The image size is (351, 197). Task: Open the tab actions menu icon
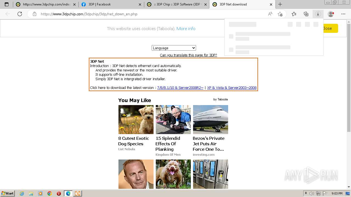coord(7,4)
